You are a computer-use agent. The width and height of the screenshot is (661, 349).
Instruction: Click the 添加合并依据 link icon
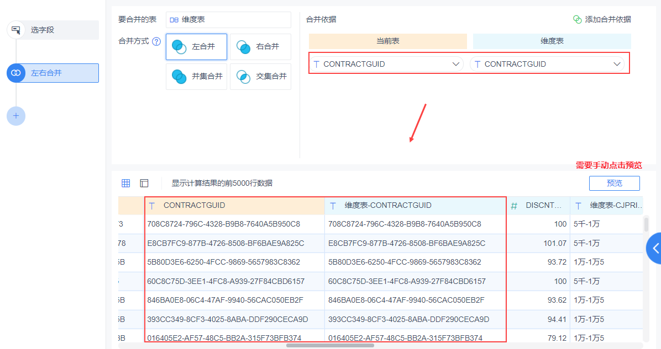(577, 19)
